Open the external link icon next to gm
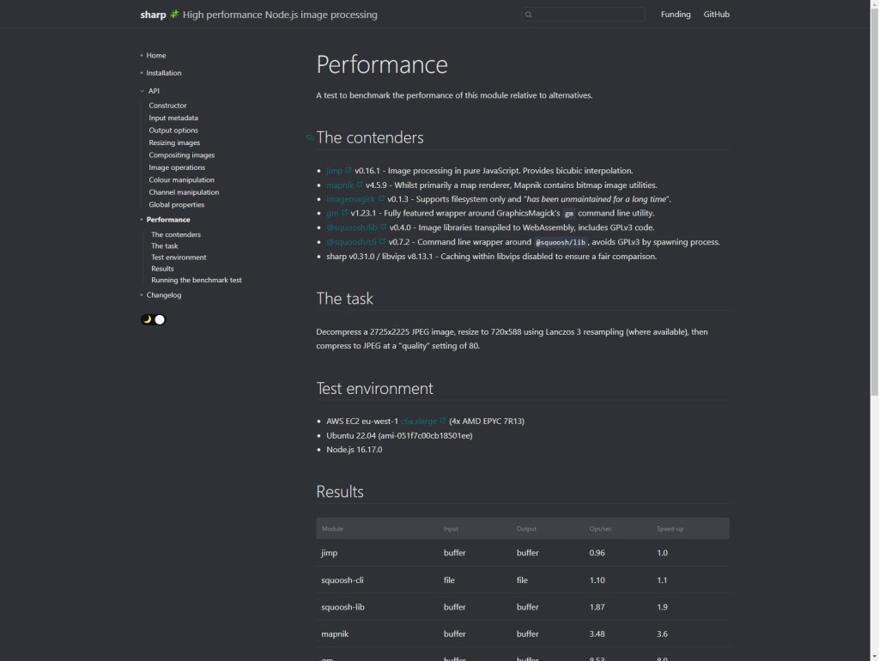 (343, 213)
